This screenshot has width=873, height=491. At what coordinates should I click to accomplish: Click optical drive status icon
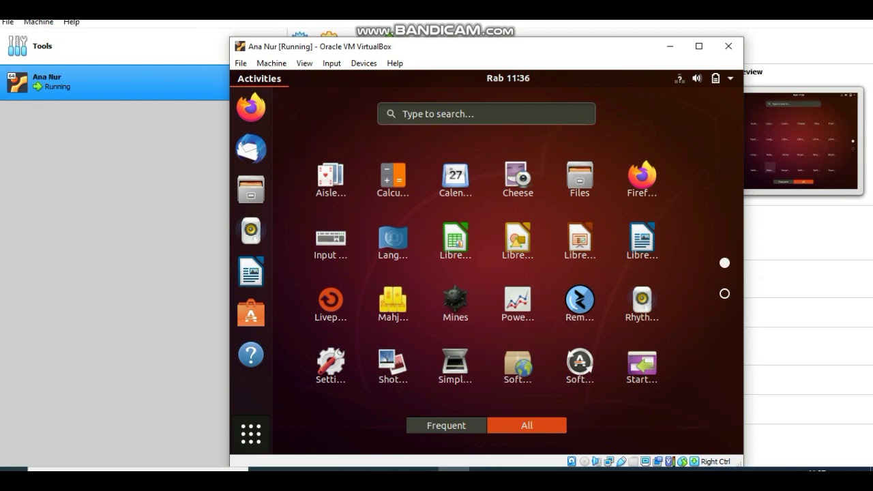[x=585, y=462]
